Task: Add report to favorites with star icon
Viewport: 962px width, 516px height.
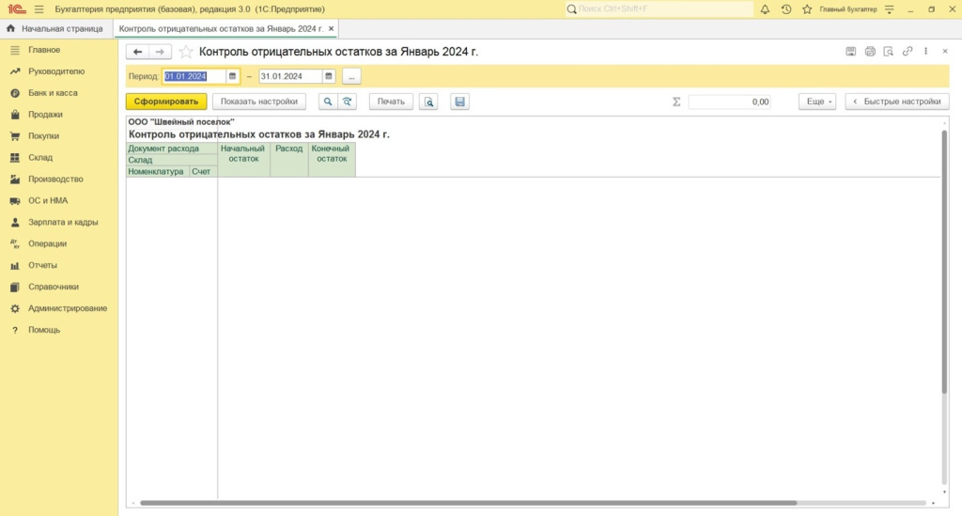Action: click(186, 52)
